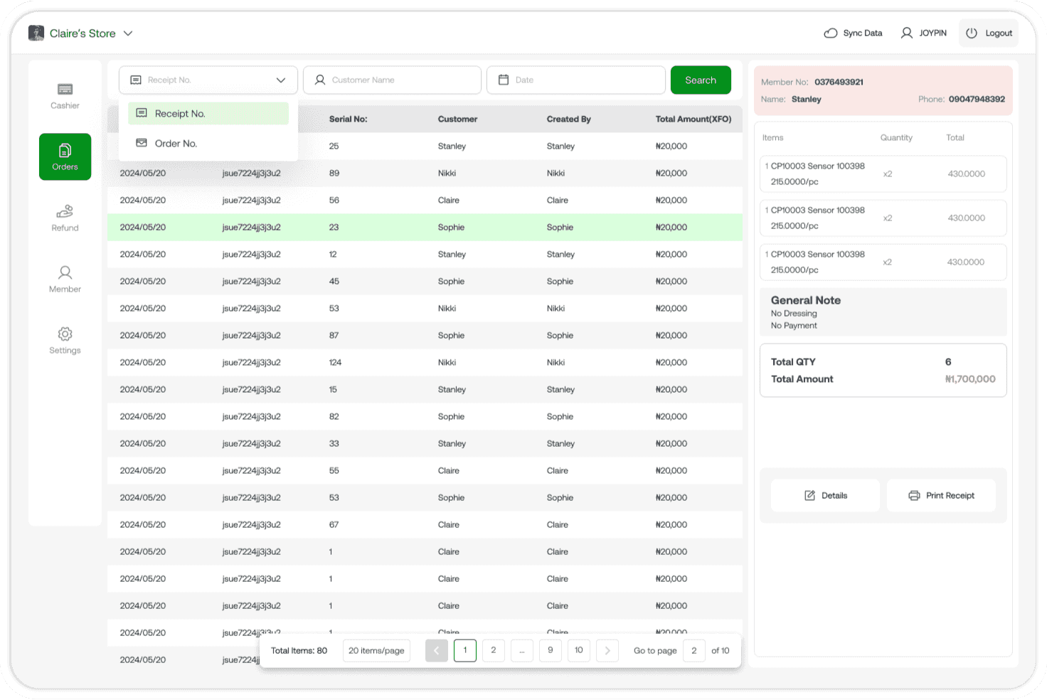Click the Logout power icon

[972, 33]
